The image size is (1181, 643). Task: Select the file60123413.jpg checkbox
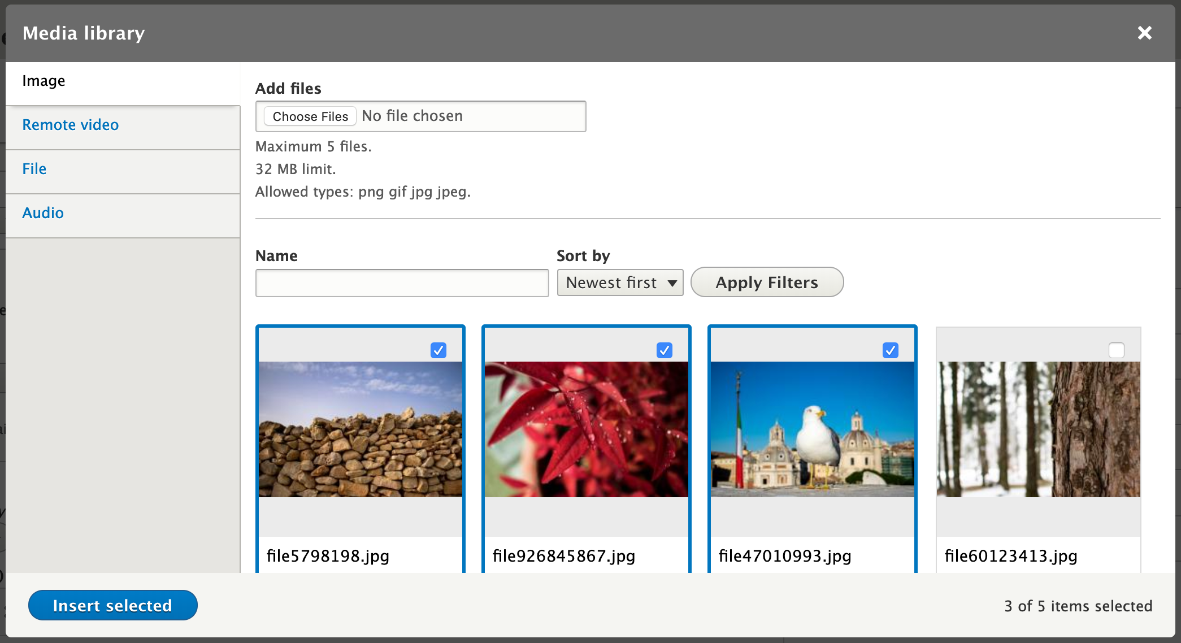pos(1116,350)
